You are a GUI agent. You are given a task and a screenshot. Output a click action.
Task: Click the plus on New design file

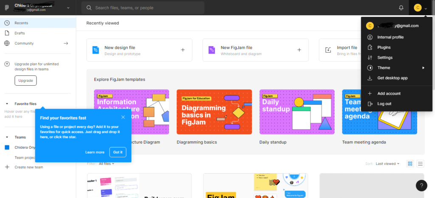pos(183,50)
